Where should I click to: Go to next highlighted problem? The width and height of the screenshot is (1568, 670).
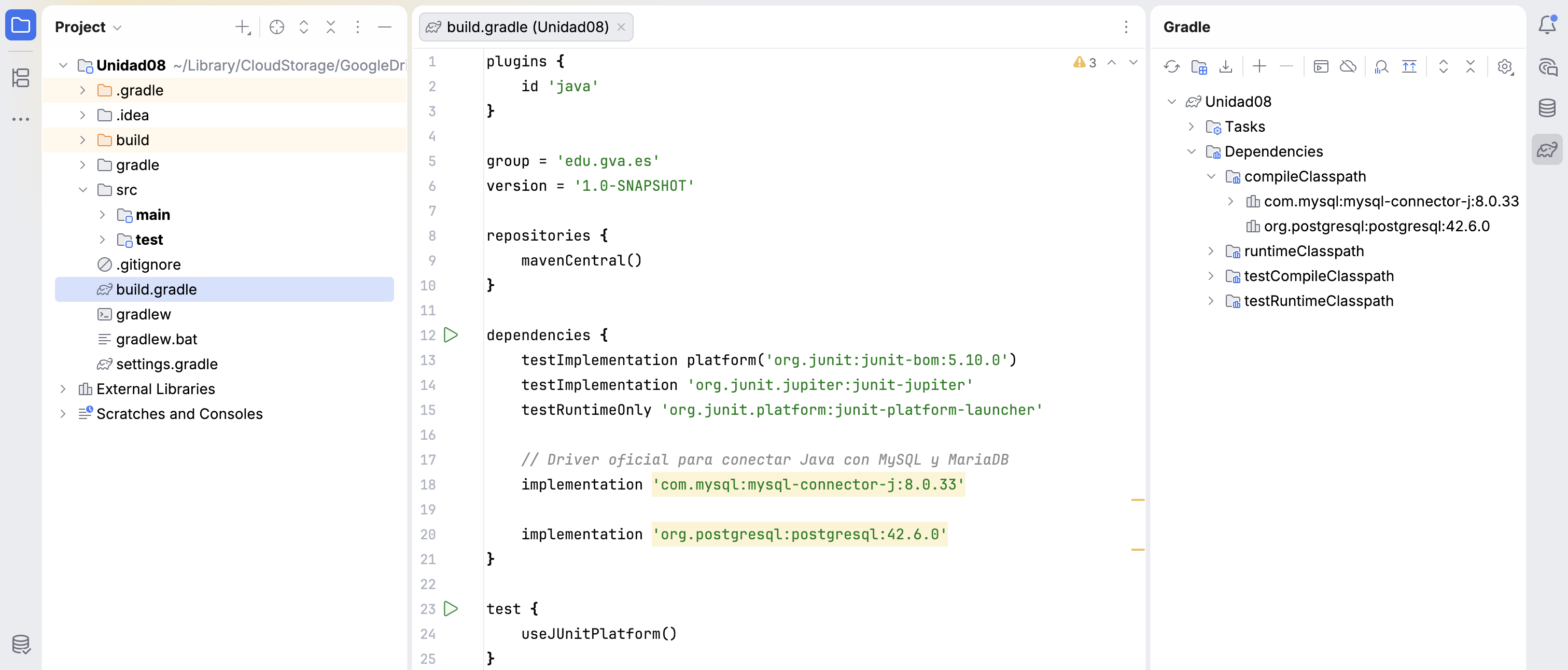[x=1133, y=62]
